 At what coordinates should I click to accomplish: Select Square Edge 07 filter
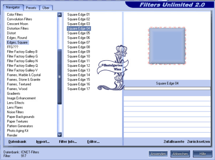click(78, 42)
